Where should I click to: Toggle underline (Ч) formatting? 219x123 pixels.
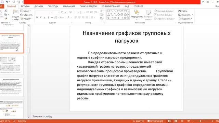[44, 17]
